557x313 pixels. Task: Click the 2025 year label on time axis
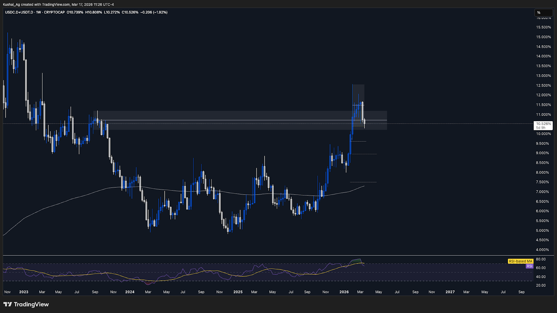238,292
